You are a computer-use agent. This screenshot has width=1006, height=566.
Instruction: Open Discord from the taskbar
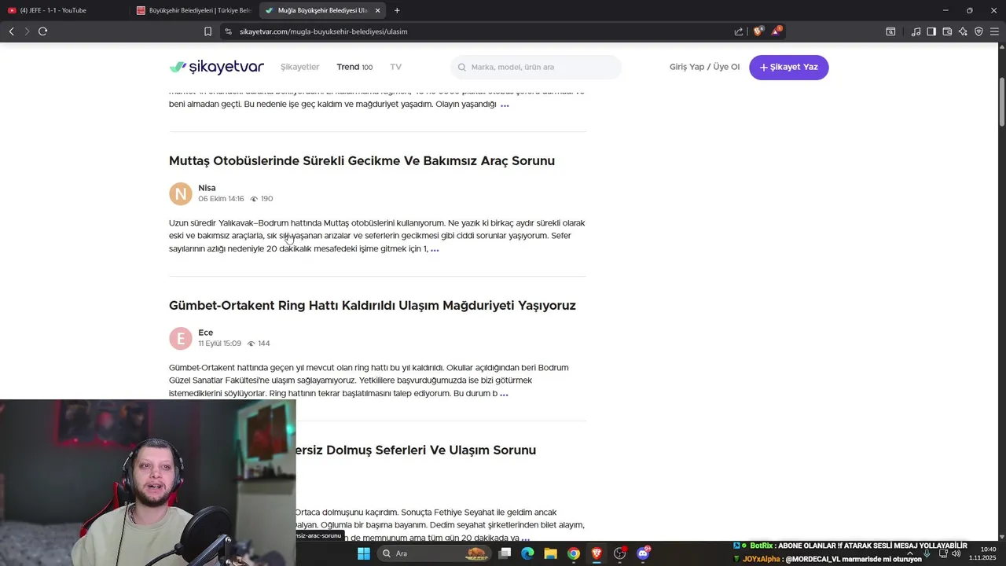(x=643, y=553)
